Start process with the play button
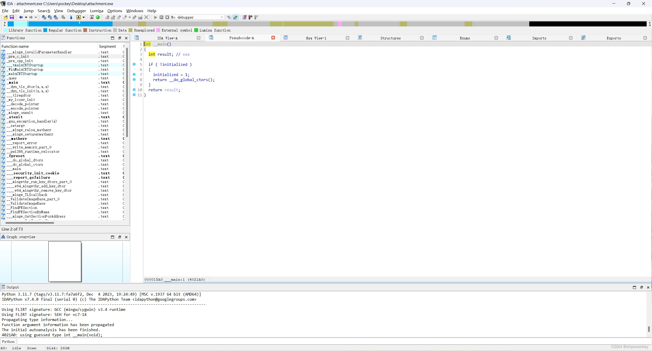 pyautogui.click(x=155, y=17)
